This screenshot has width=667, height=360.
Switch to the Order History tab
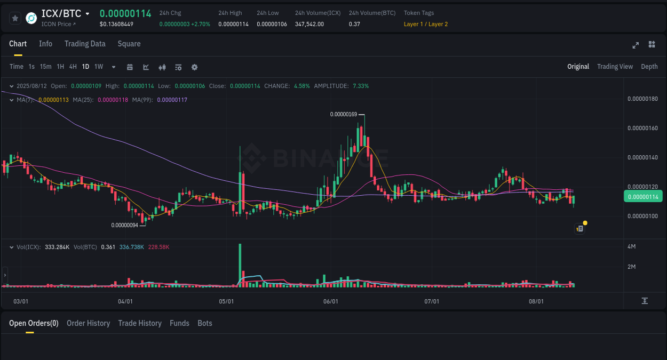click(x=88, y=323)
